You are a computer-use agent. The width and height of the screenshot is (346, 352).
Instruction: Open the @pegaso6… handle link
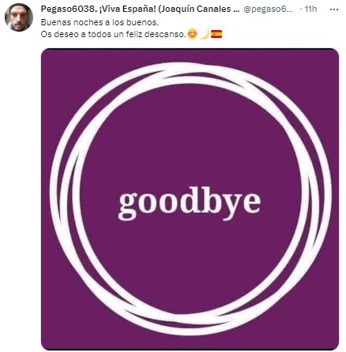click(x=268, y=9)
